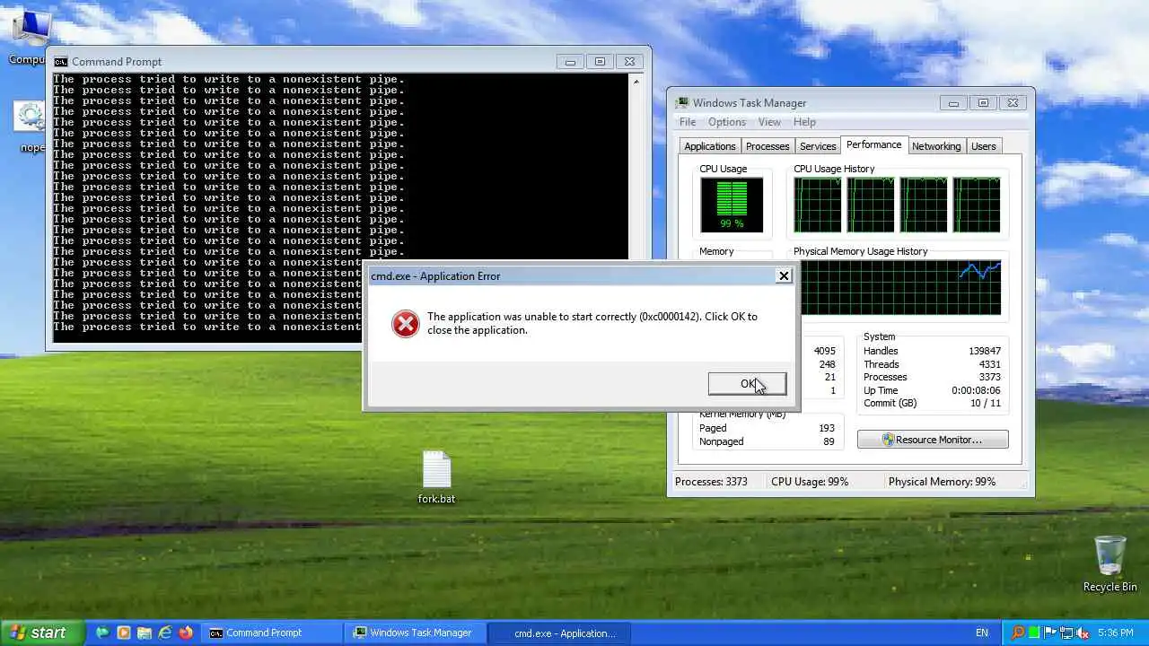Click the error message text in dialog
The image size is (1149, 646).
[x=592, y=323]
